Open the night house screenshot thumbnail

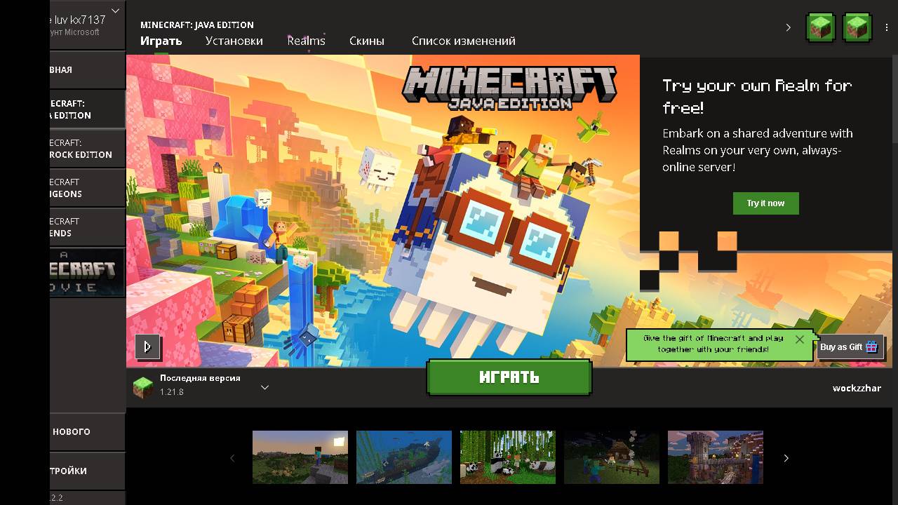(612, 457)
